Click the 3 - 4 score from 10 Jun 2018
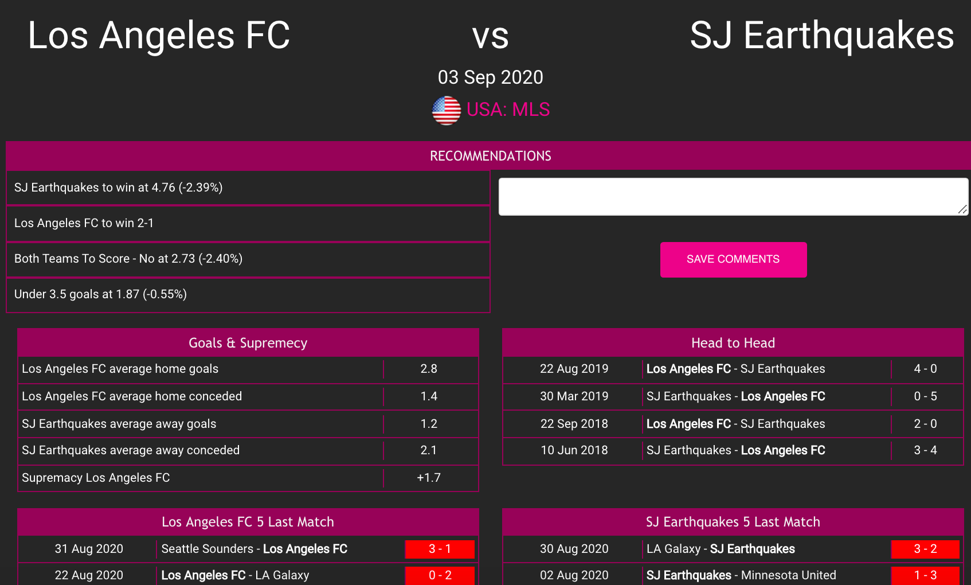Viewport: 971px width, 585px height. pyautogui.click(x=925, y=450)
